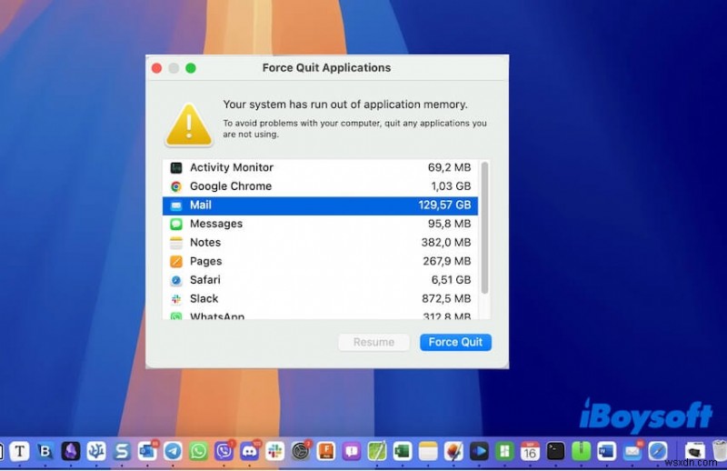This screenshot has width=727, height=471.
Task: Select the Safari row showing 6,51 GB
Action: click(320, 280)
